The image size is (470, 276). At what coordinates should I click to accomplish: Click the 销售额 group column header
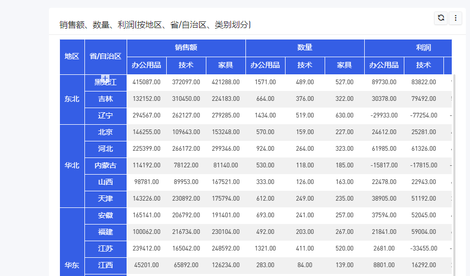(186, 48)
